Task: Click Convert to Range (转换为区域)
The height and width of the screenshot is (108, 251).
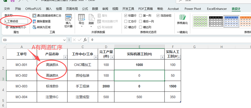Action: click(41, 27)
